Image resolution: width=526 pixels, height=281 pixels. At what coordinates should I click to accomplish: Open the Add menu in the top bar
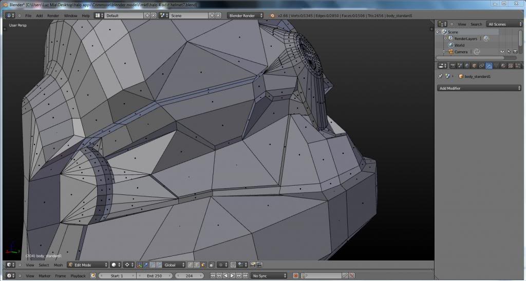[x=39, y=16]
